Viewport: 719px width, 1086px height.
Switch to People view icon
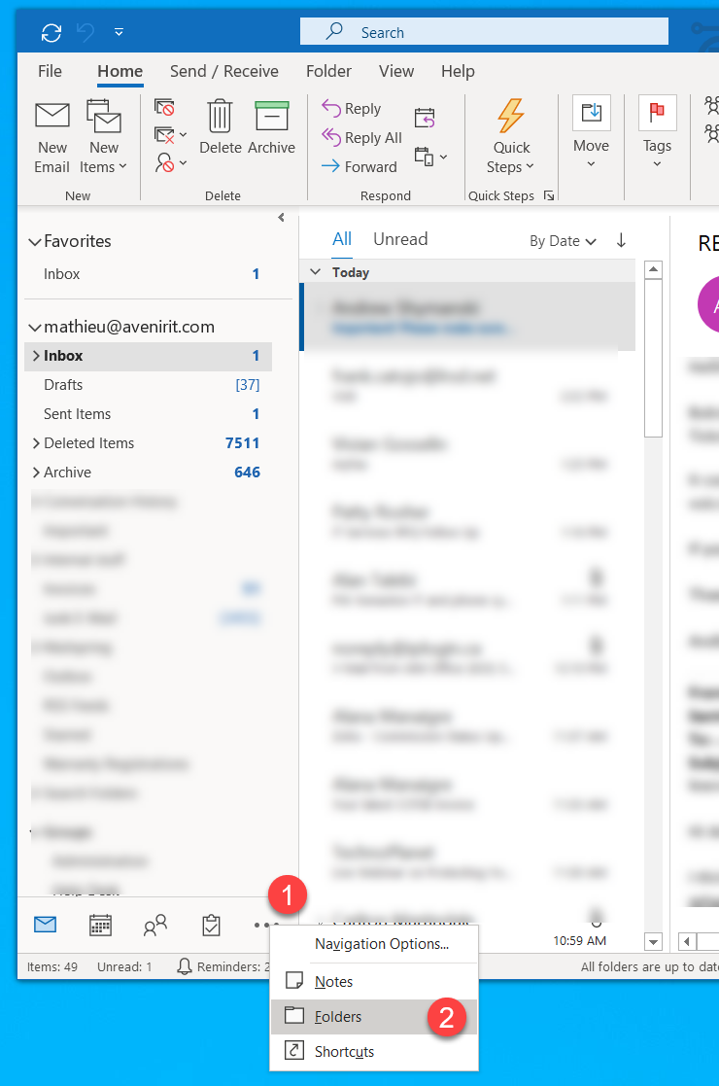pos(155,925)
